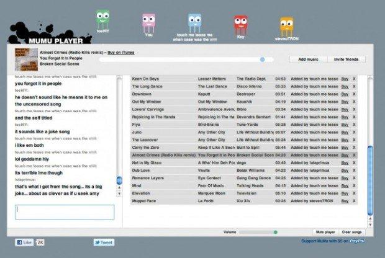This screenshot has width=385, height=258.
Task: Click Buy link for Juno
Action: (x=345, y=133)
